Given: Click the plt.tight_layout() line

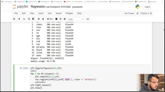Looking at the screenshot, I should [41, 85].
